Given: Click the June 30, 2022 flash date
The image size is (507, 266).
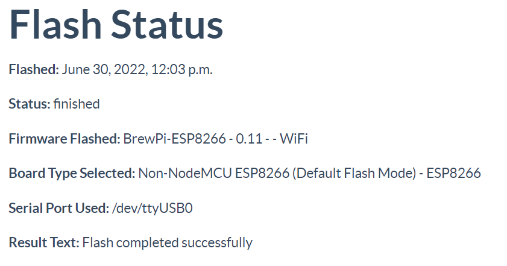Looking at the screenshot, I should tap(104, 69).
